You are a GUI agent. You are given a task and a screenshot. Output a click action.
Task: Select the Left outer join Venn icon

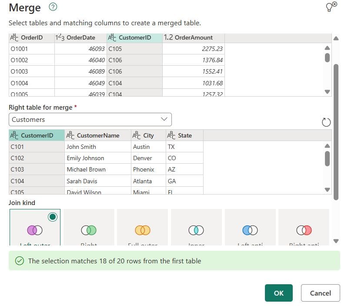35,230
